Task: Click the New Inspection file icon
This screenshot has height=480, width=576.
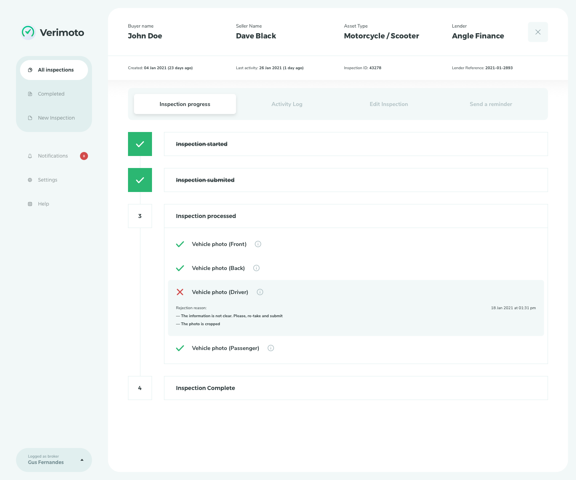Action: (30, 118)
